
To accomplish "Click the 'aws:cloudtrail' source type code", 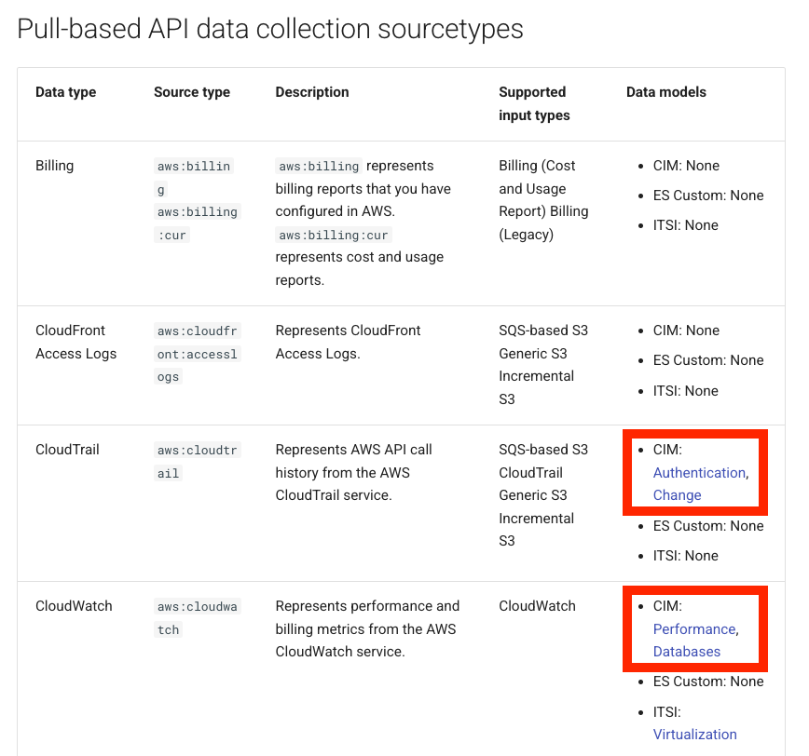I will click(x=197, y=462).
